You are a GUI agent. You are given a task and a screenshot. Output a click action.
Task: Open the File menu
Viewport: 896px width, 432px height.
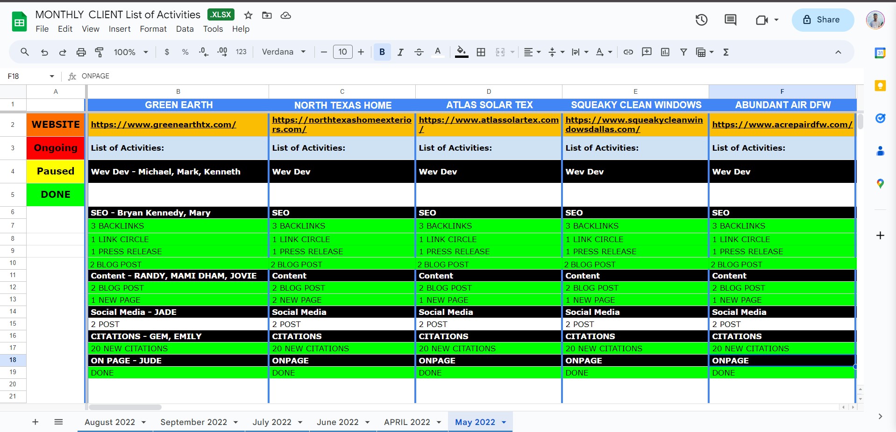point(42,29)
